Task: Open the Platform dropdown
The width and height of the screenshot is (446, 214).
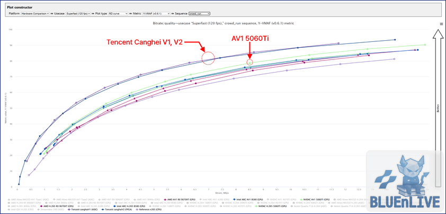Action: click(35, 13)
